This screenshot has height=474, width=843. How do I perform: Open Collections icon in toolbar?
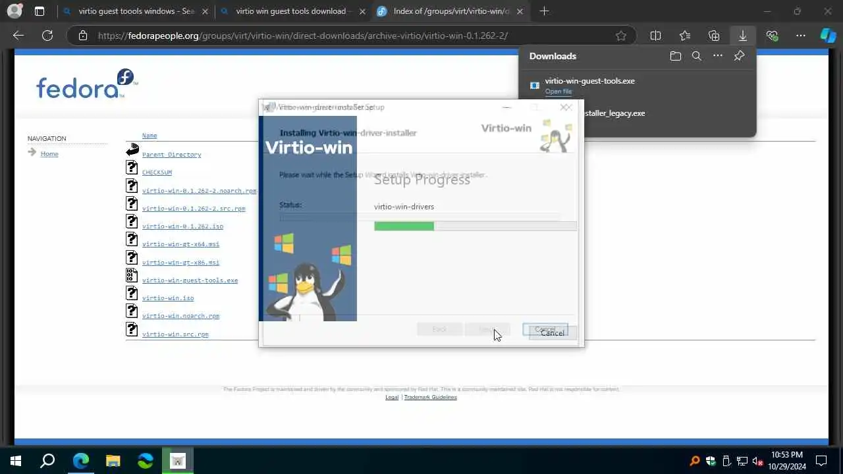[x=714, y=36]
